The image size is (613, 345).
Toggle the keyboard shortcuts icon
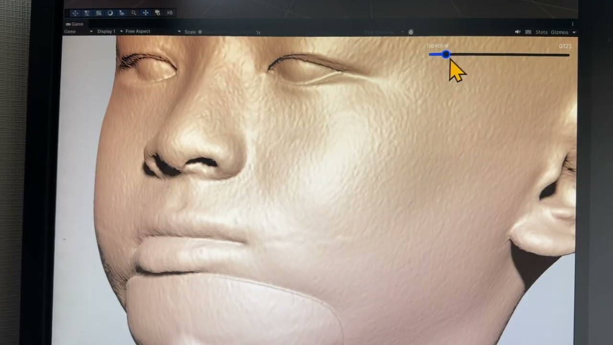pyautogui.click(x=528, y=32)
